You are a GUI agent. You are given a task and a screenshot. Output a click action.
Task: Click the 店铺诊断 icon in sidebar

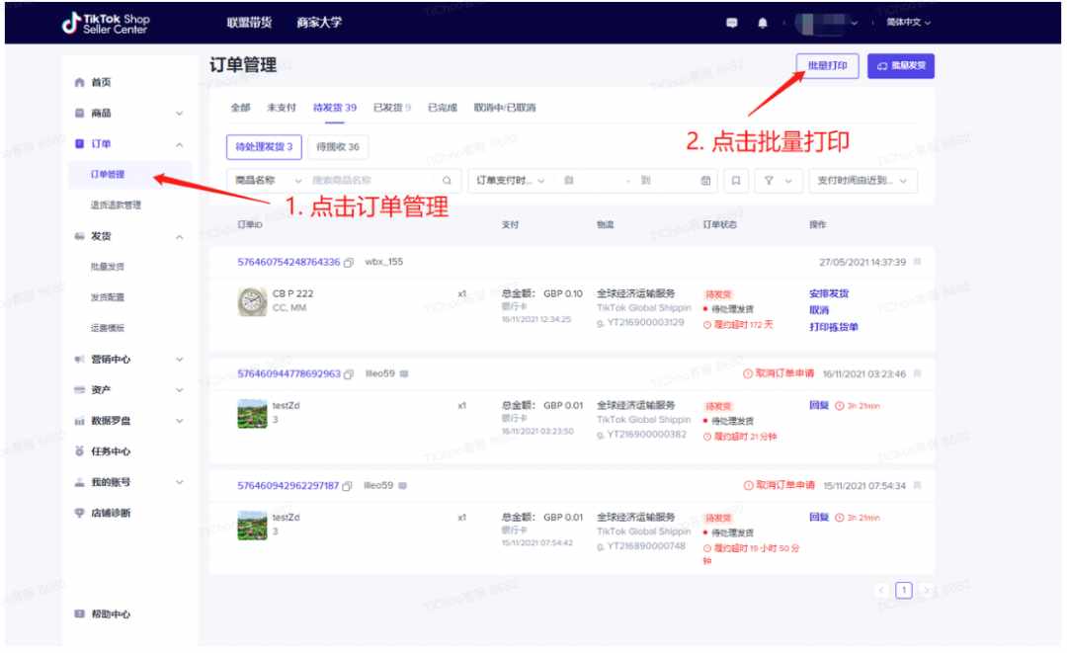pos(80,513)
